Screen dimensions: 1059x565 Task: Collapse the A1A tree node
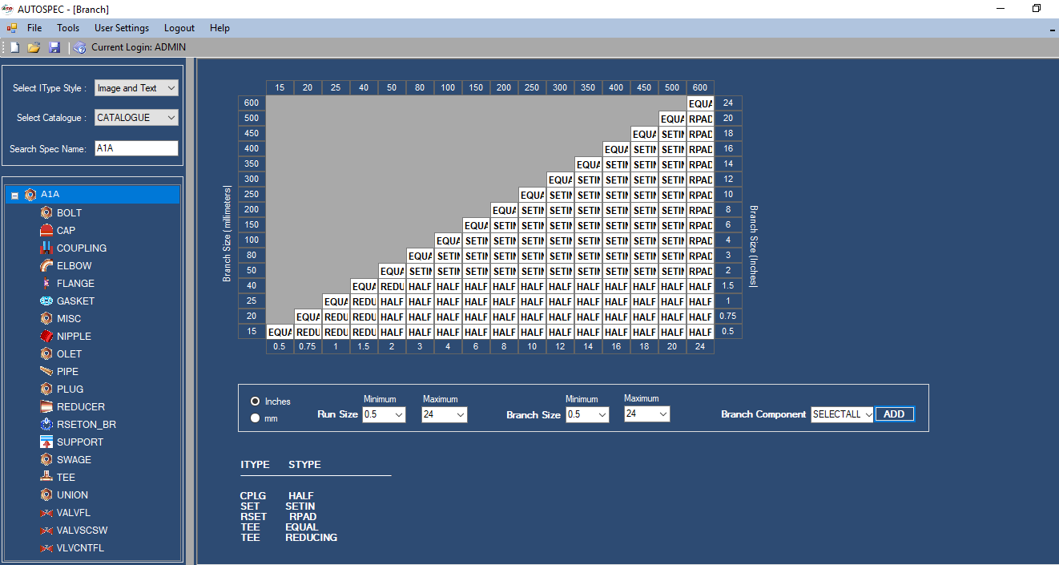point(14,196)
